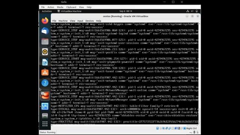This screenshot has width=240, height=135.
Task: Open network indicator in Ubuntu top bar
Action: (187, 11)
